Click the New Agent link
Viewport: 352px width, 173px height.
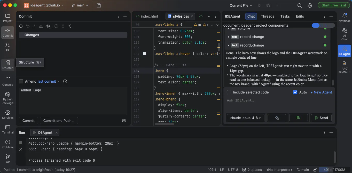[x=321, y=92]
